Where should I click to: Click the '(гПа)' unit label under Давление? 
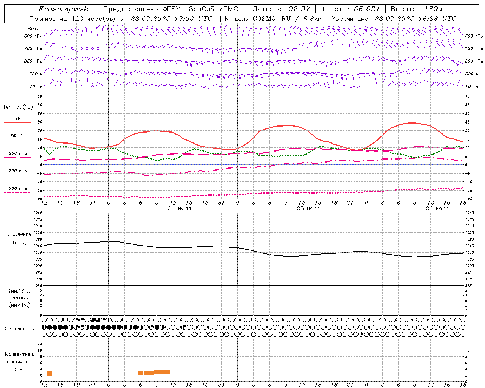20,242
